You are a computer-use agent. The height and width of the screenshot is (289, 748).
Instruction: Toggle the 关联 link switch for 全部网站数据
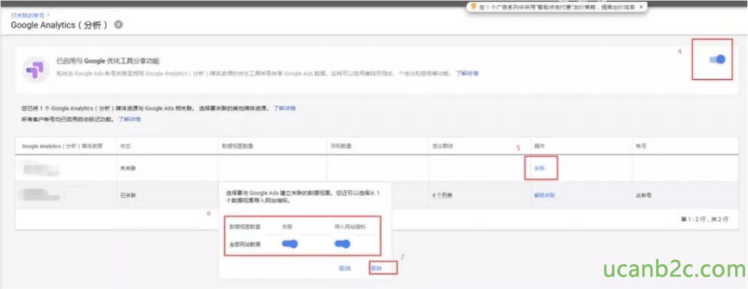click(289, 244)
